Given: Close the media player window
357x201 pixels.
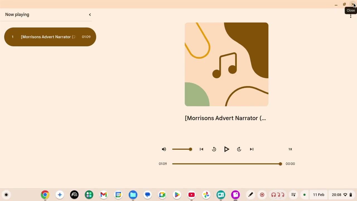Looking at the screenshot, I should pyautogui.click(x=353, y=4).
